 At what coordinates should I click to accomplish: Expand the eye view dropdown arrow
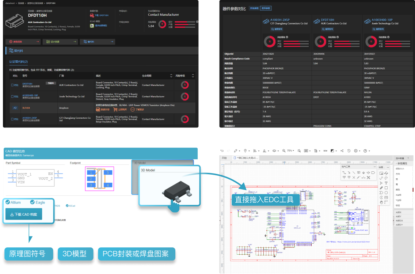click(x=278, y=151)
